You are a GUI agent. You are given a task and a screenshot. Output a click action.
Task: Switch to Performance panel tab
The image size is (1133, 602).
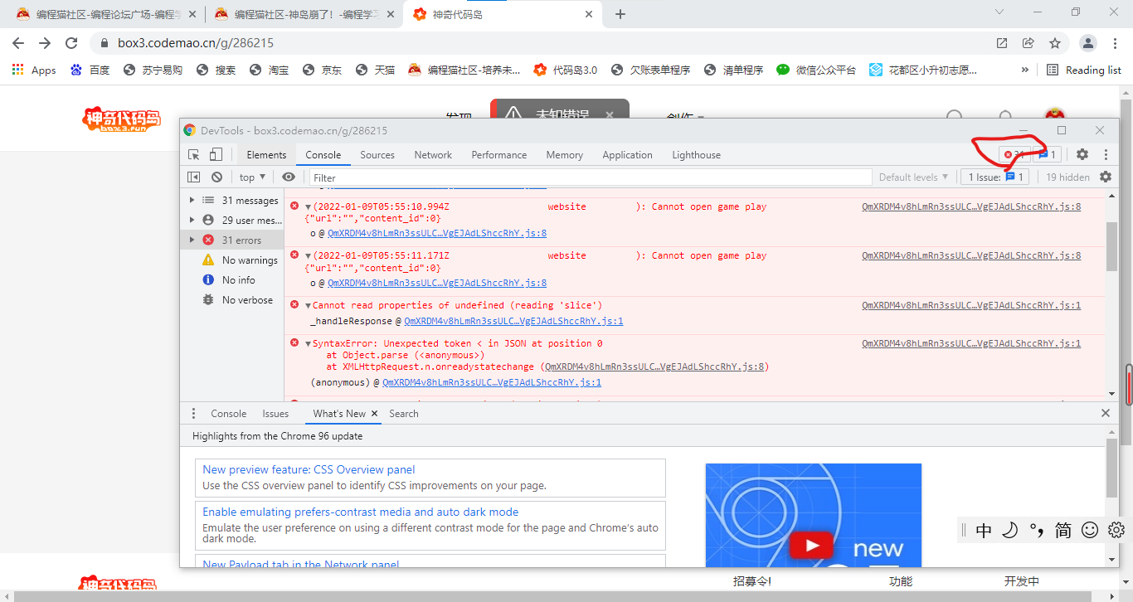[x=499, y=154]
